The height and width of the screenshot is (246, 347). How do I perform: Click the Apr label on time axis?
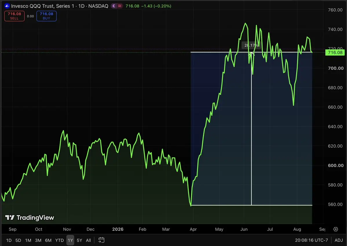click(x=193, y=229)
